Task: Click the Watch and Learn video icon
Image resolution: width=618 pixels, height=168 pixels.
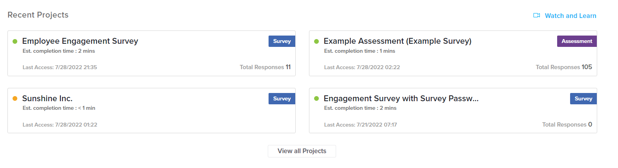Action: coord(536,16)
